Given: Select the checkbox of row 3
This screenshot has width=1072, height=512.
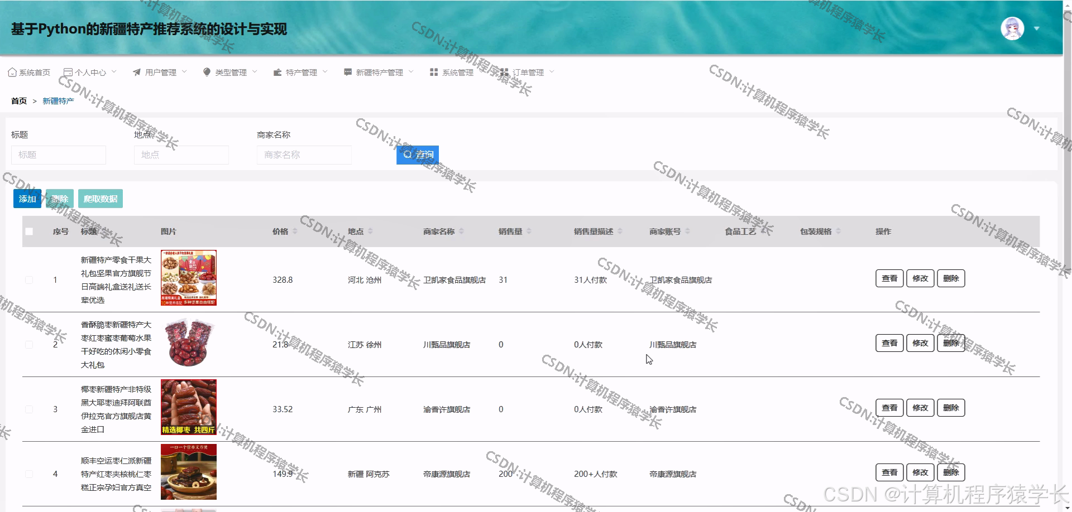Looking at the screenshot, I should [x=29, y=409].
